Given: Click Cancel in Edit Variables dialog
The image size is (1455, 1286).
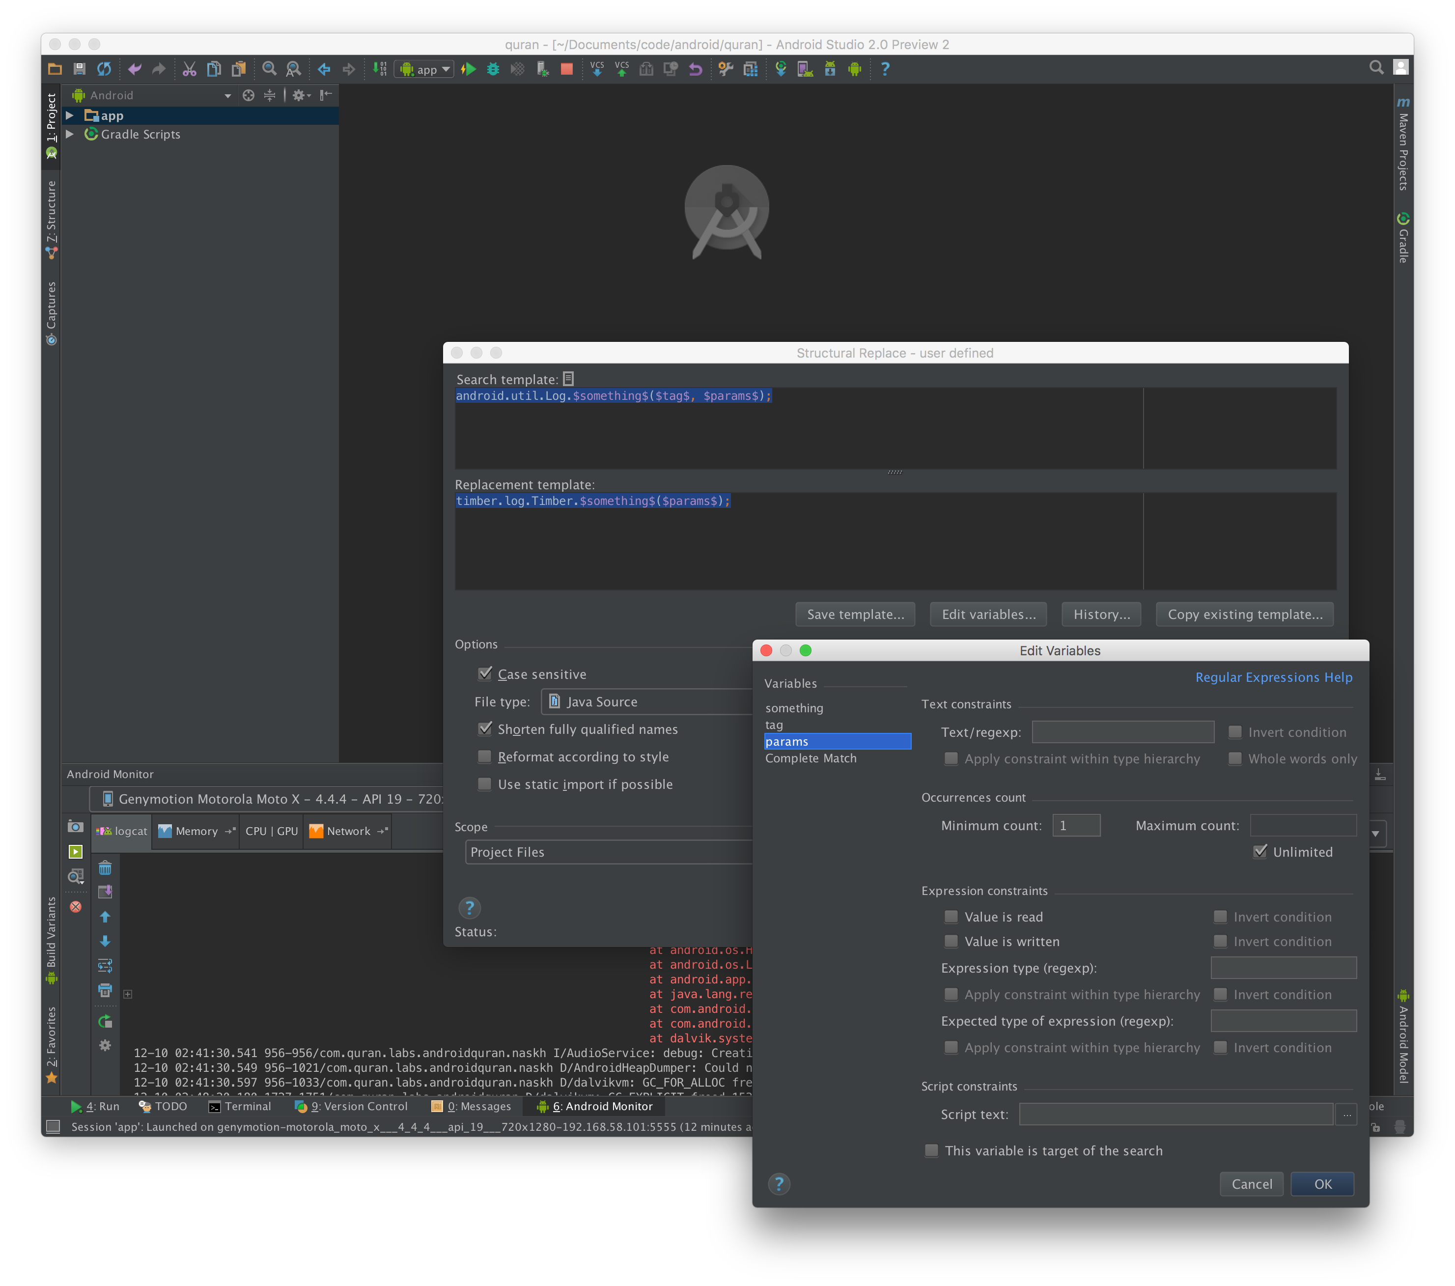Looking at the screenshot, I should [x=1252, y=1183].
